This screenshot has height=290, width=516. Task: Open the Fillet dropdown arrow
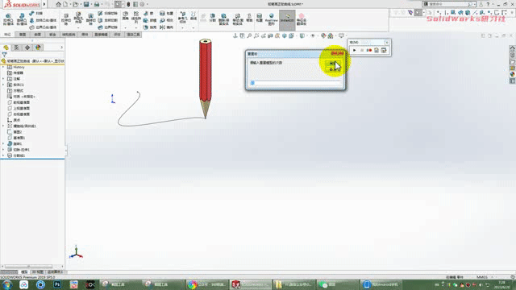pyautogui.click(x=126, y=28)
